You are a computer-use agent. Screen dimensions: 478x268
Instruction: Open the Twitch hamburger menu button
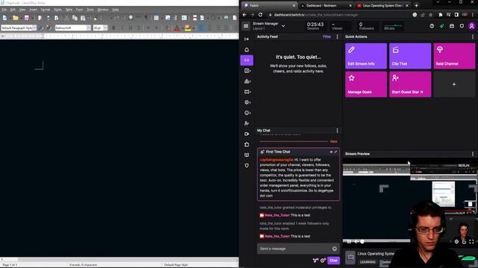(246, 26)
